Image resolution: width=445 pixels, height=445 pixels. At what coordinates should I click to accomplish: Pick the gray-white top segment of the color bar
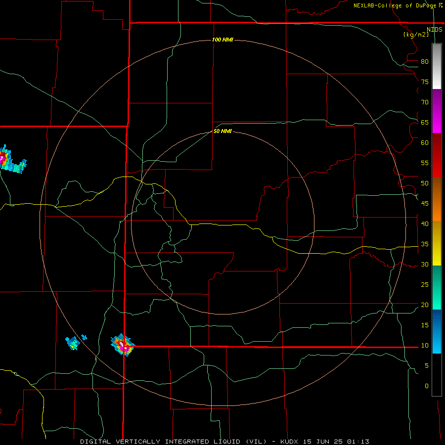[437, 66]
